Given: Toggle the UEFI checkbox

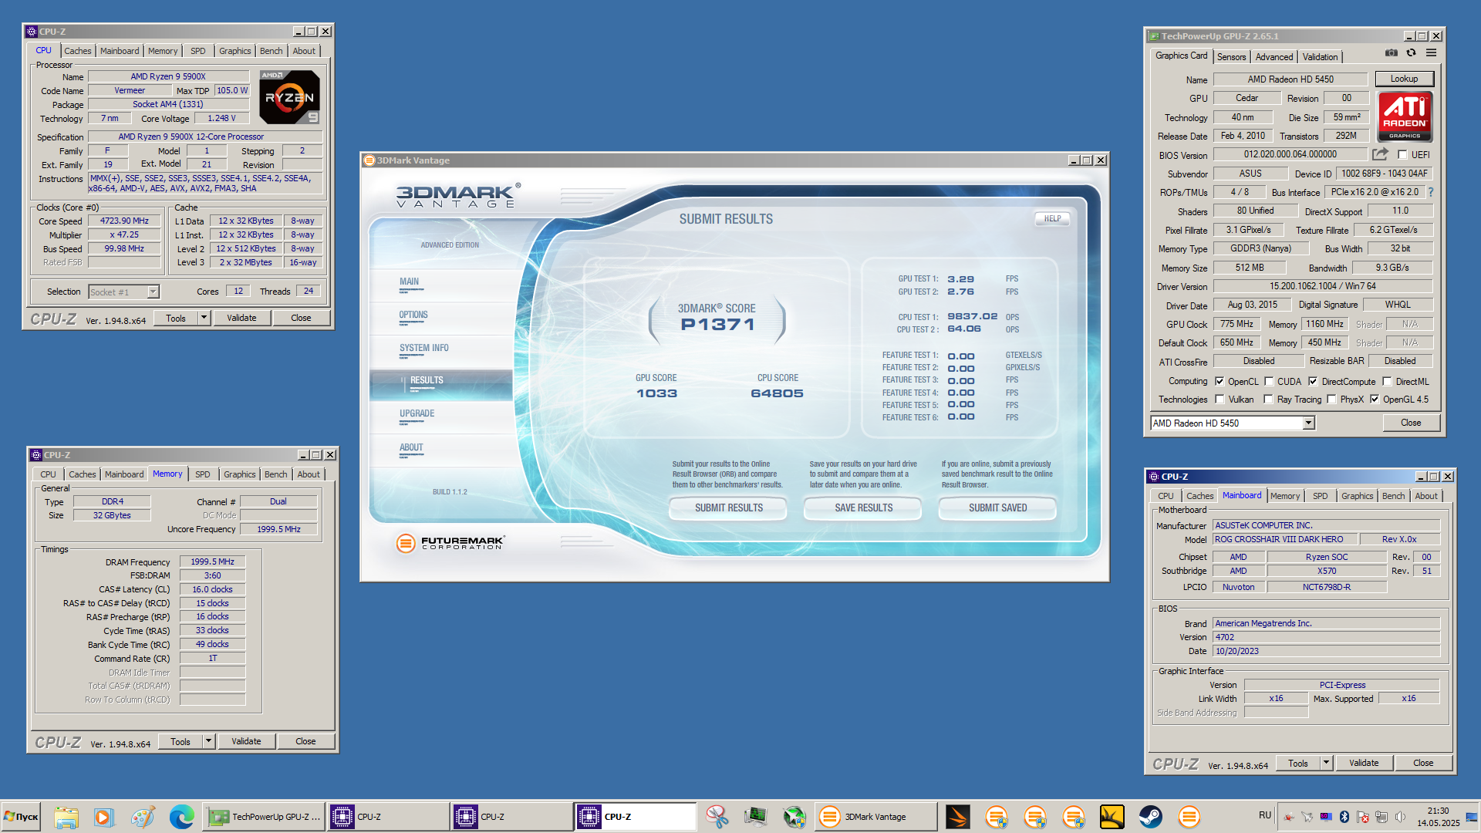Looking at the screenshot, I should pos(1402,155).
